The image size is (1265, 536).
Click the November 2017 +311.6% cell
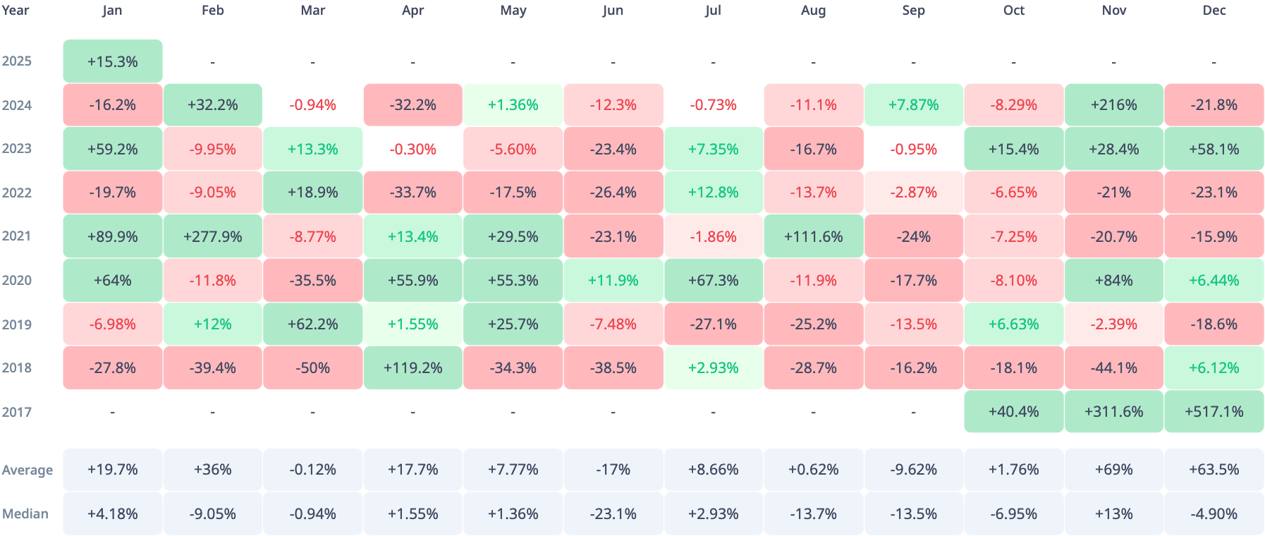click(1113, 412)
